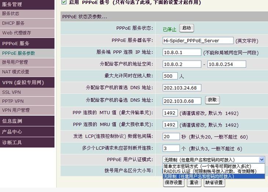This screenshot has height=192, width=268.
Task: Open Web 代理缓存 in the sidebar
Action: pyautogui.click(x=27, y=33)
